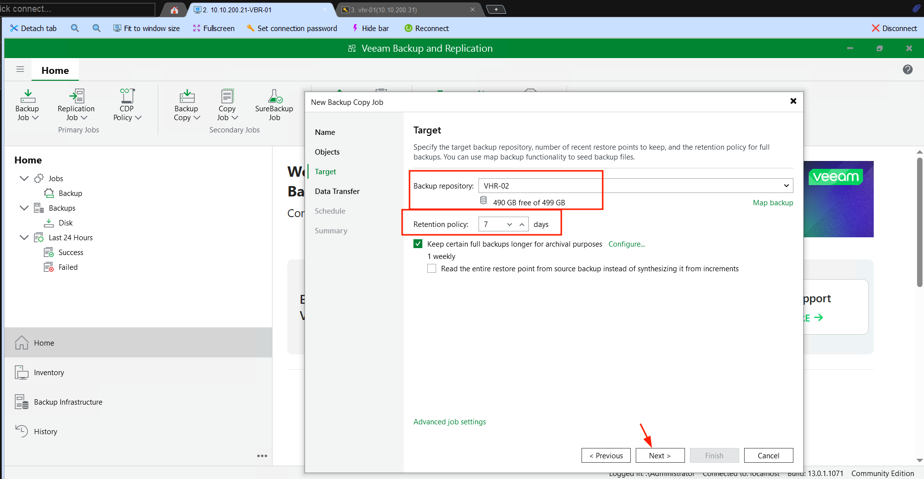This screenshot has height=479, width=924.
Task: Open the hamburger main menu
Action: (20, 69)
